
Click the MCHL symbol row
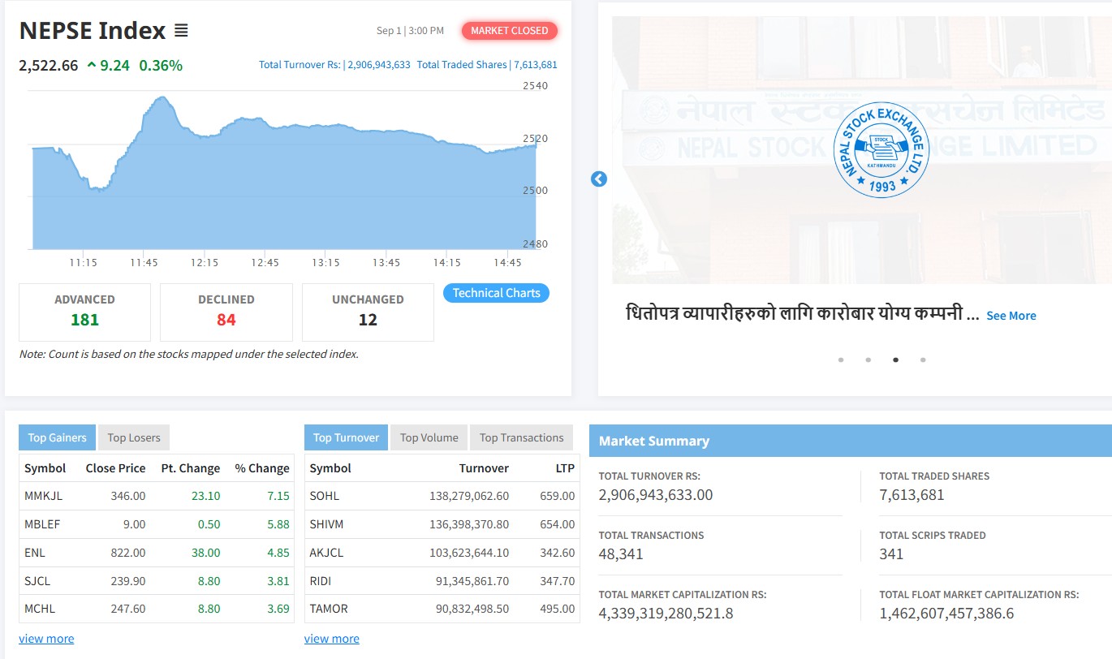click(157, 609)
